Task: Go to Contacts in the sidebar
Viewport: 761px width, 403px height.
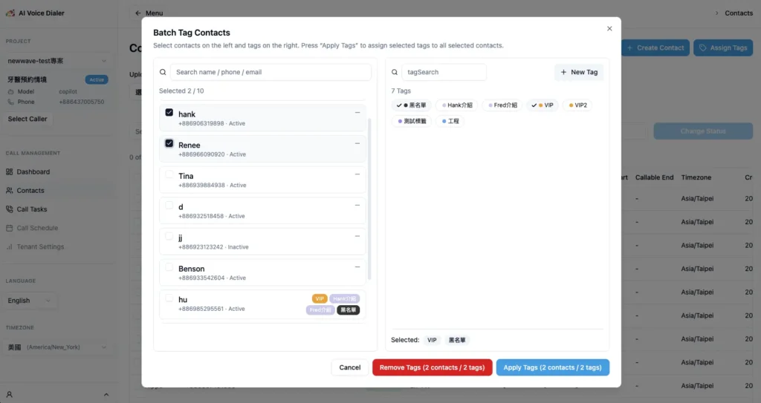Action: [30, 191]
